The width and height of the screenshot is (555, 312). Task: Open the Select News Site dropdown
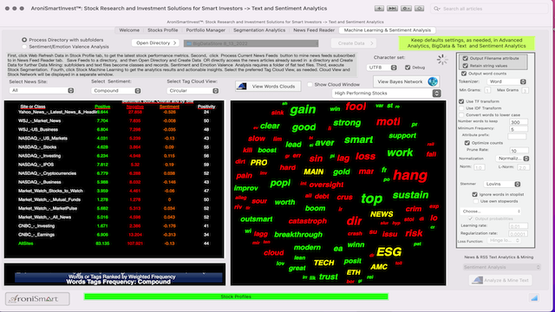(42, 90)
